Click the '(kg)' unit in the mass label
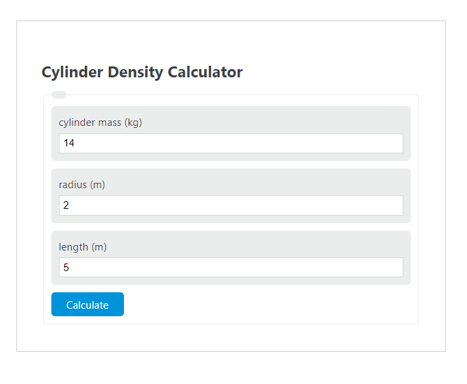The image size is (467, 384). click(133, 123)
